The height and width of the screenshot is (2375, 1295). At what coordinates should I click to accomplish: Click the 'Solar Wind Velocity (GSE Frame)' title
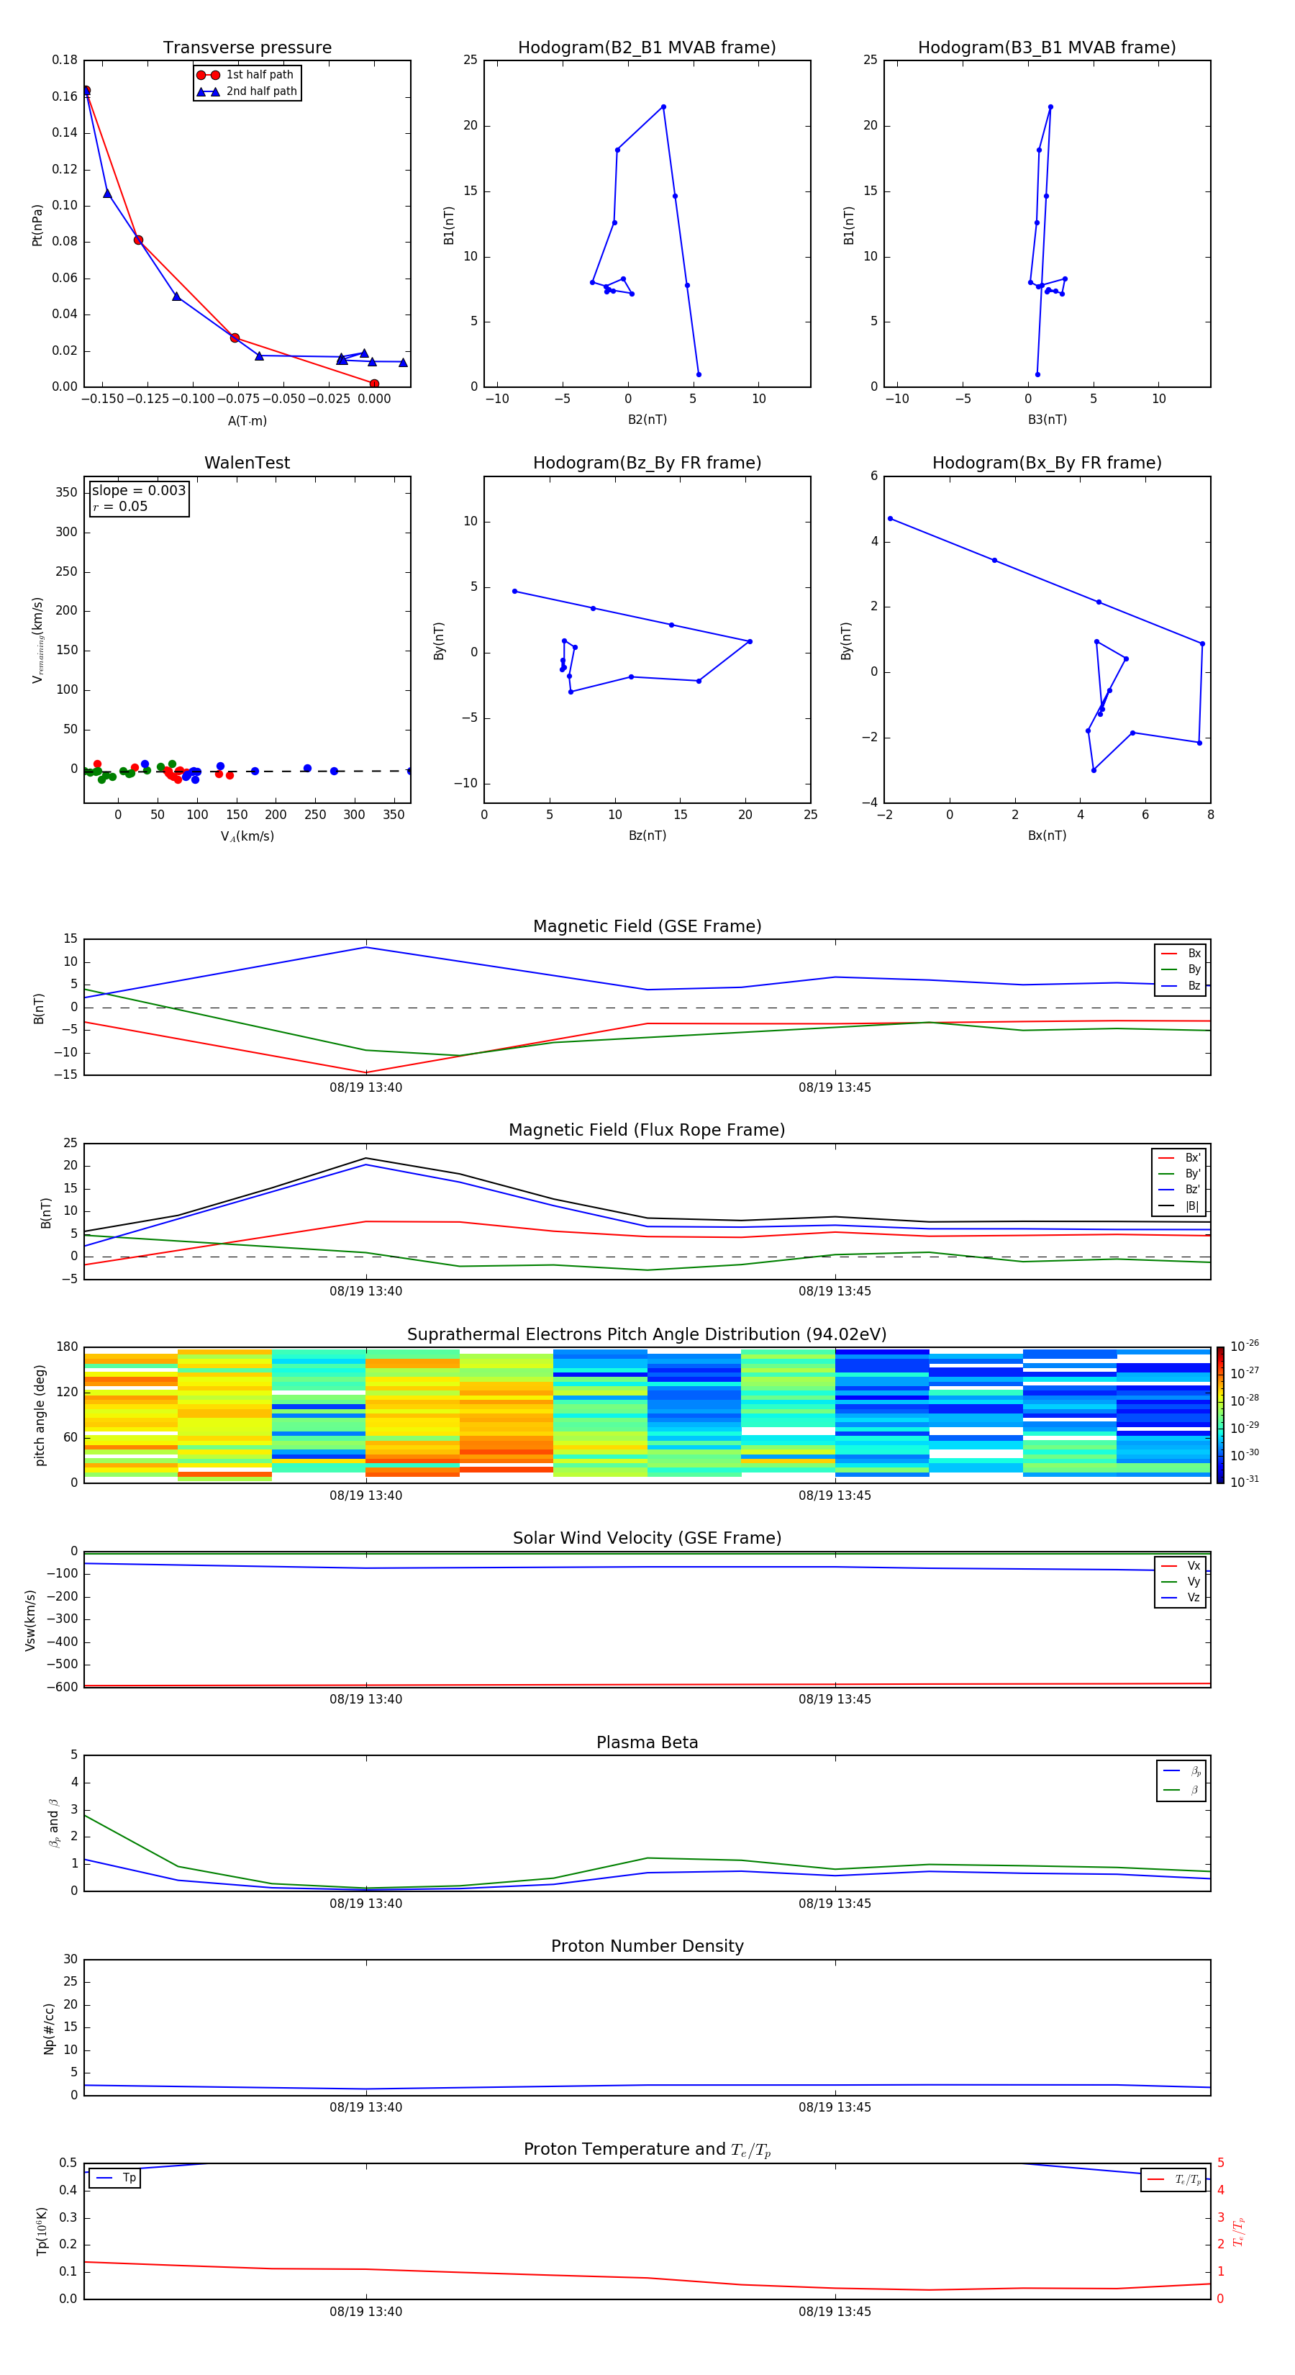tap(647, 1539)
